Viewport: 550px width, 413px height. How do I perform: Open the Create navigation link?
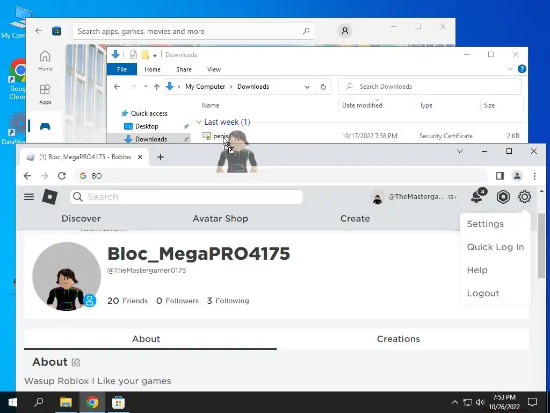click(x=355, y=218)
